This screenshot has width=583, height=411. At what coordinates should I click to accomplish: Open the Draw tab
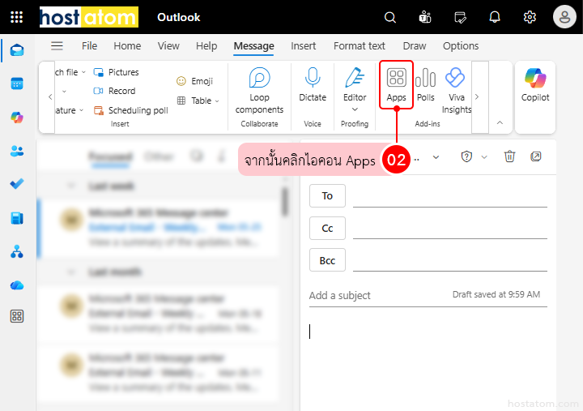tap(415, 45)
